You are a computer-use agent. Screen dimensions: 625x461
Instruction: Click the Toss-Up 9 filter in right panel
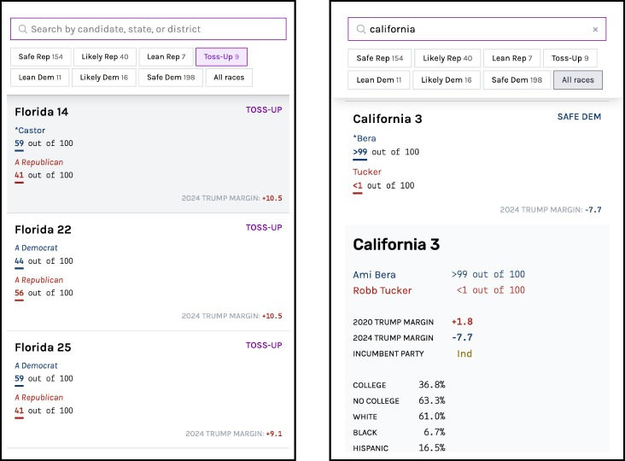coord(570,58)
